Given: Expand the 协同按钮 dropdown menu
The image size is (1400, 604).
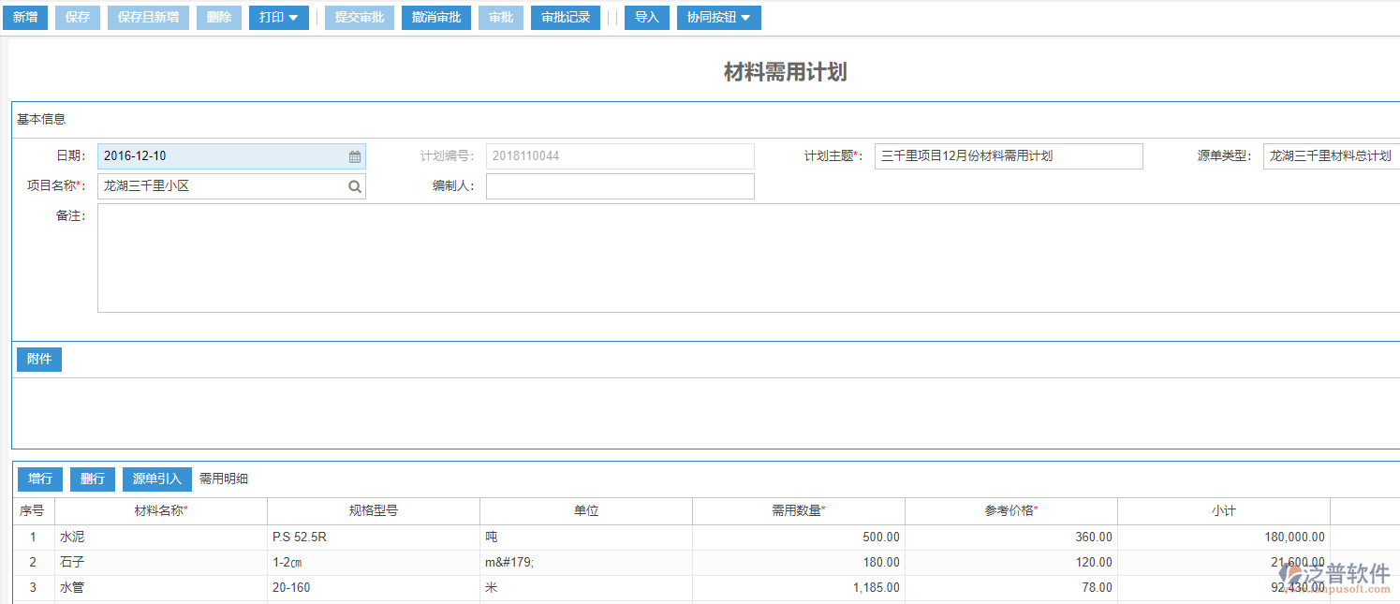Looking at the screenshot, I should [718, 17].
